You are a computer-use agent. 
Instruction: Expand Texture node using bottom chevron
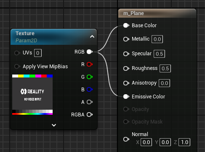coord(54,125)
